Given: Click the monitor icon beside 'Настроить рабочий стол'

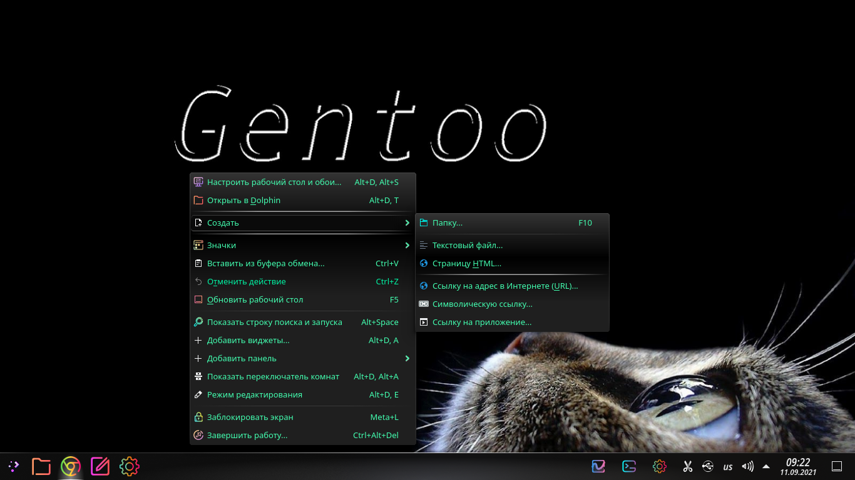Looking at the screenshot, I should [198, 182].
